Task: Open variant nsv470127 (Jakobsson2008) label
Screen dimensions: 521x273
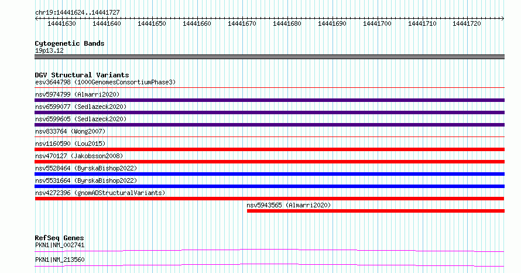Action: [79, 156]
